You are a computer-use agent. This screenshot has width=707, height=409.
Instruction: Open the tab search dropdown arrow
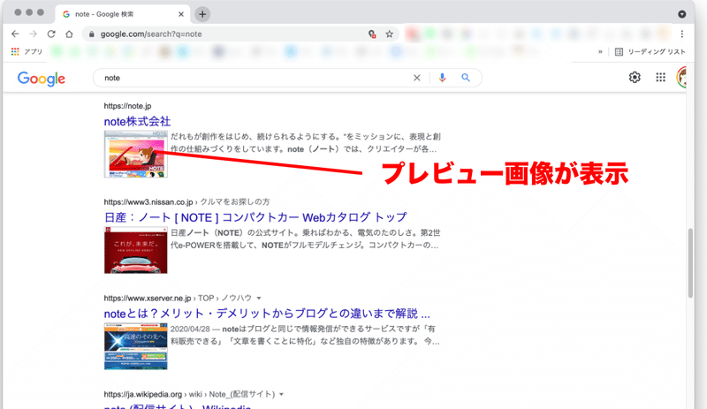click(681, 14)
